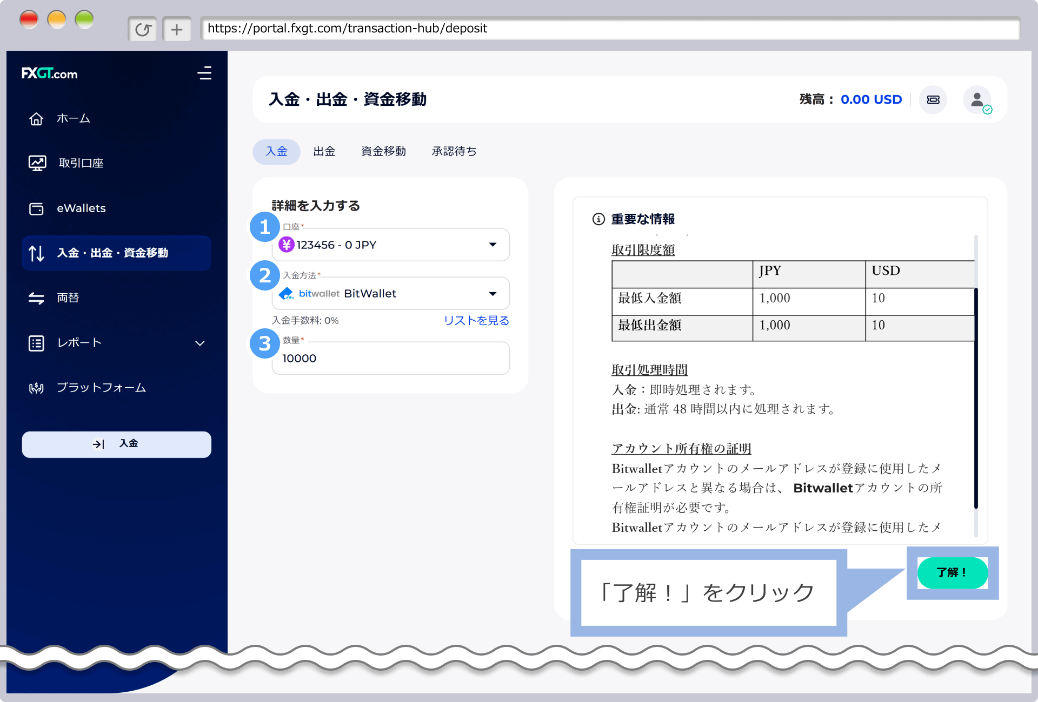The image size is (1038, 702).
Task: Click the bitwallet logo in the deposit method field
Action: [309, 293]
